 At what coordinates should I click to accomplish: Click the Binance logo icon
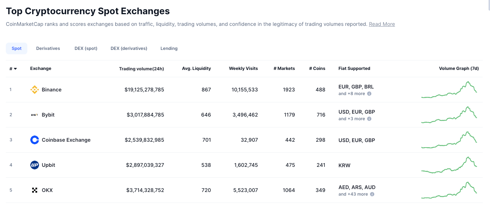click(x=35, y=90)
